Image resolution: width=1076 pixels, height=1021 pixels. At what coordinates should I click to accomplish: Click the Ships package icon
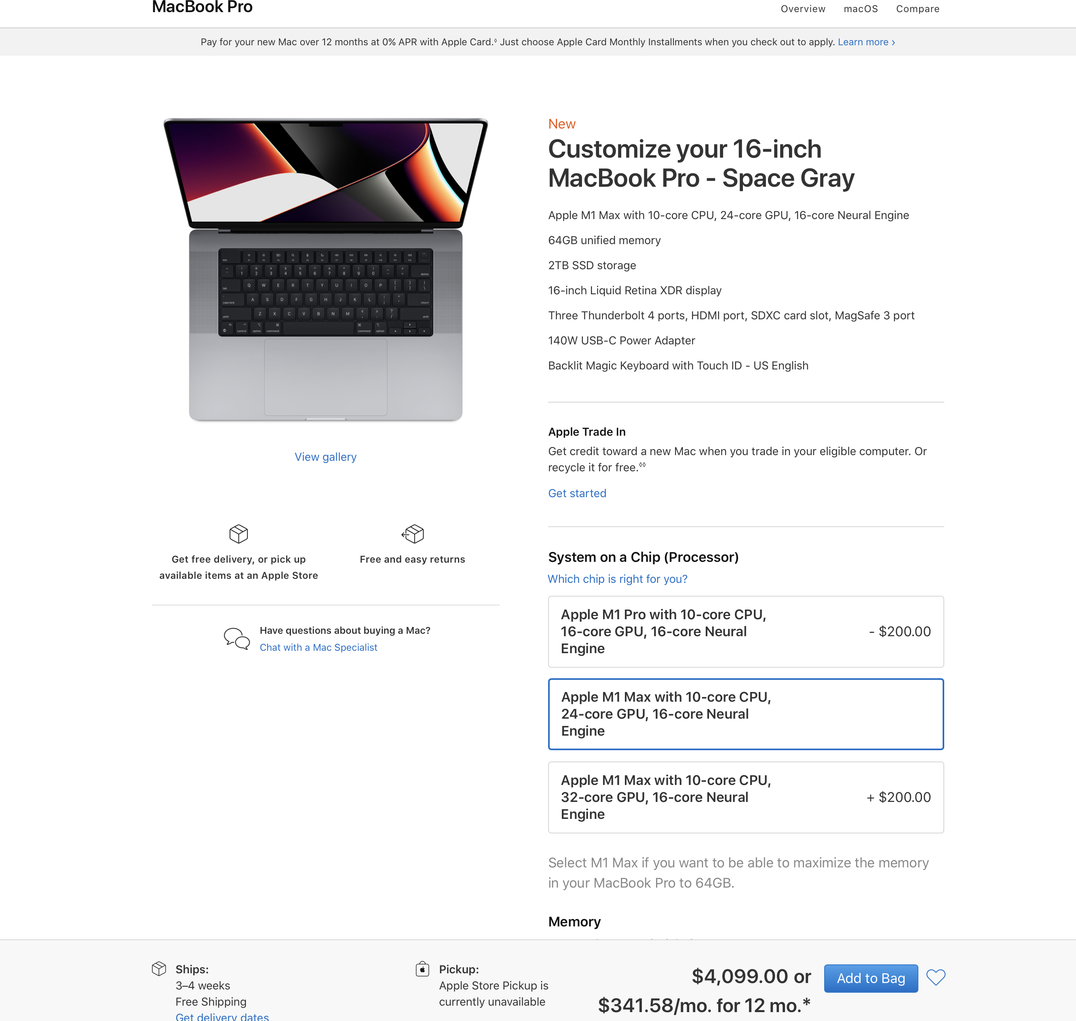click(x=159, y=969)
